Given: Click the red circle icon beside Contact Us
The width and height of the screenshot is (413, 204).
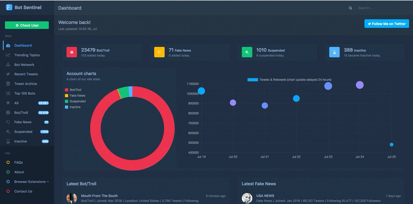Looking at the screenshot, I should pyautogui.click(x=8, y=191).
